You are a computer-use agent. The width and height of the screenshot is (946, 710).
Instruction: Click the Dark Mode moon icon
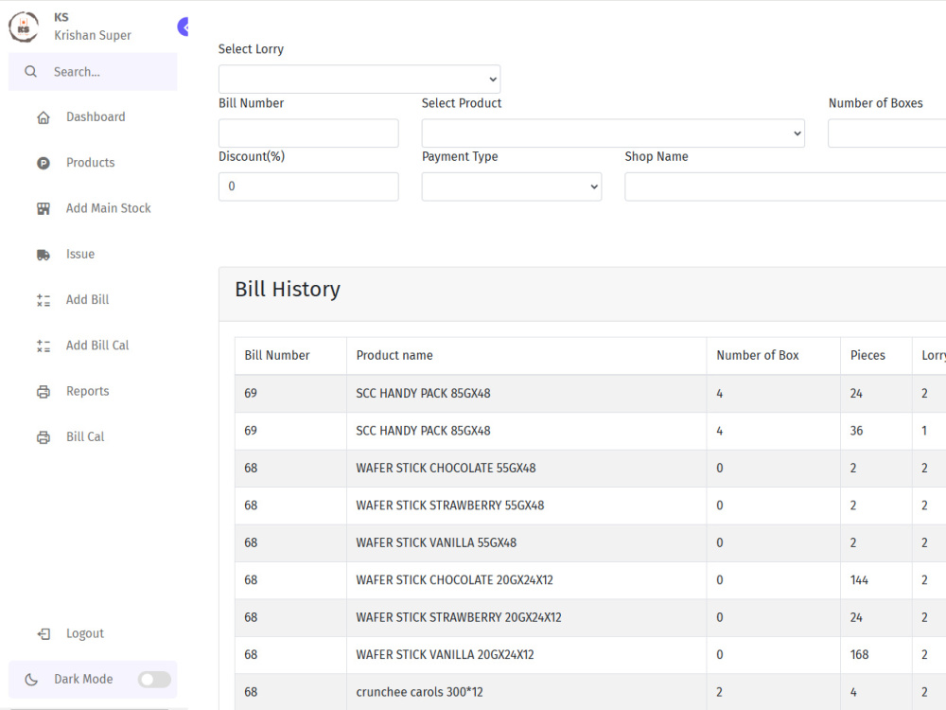(x=31, y=680)
